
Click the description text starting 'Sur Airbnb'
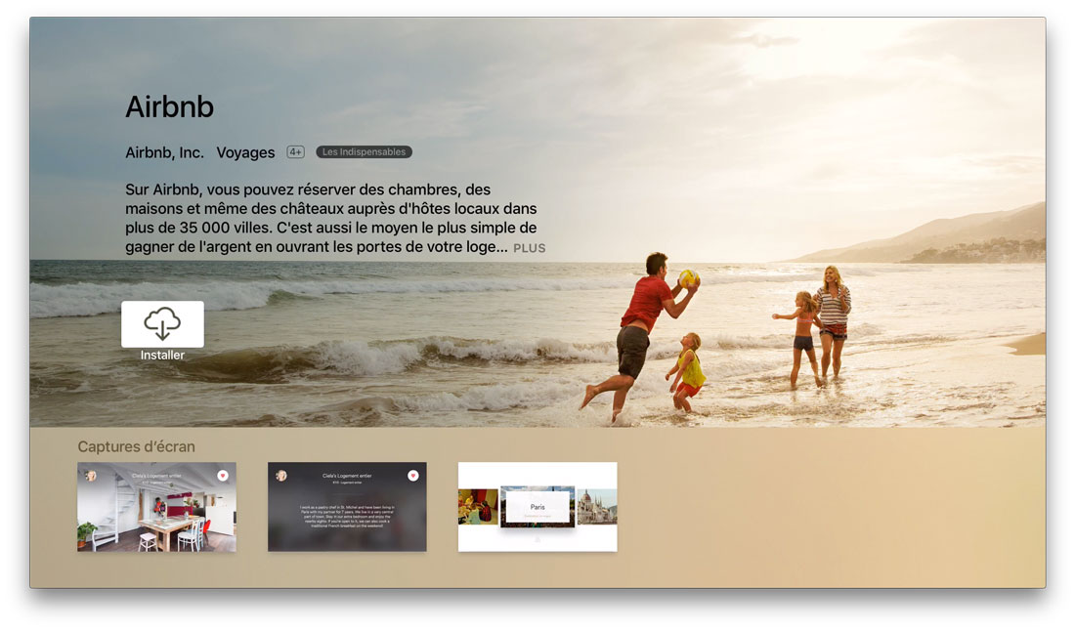(331, 218)
